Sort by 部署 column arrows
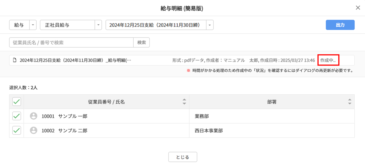 point(349,102)
